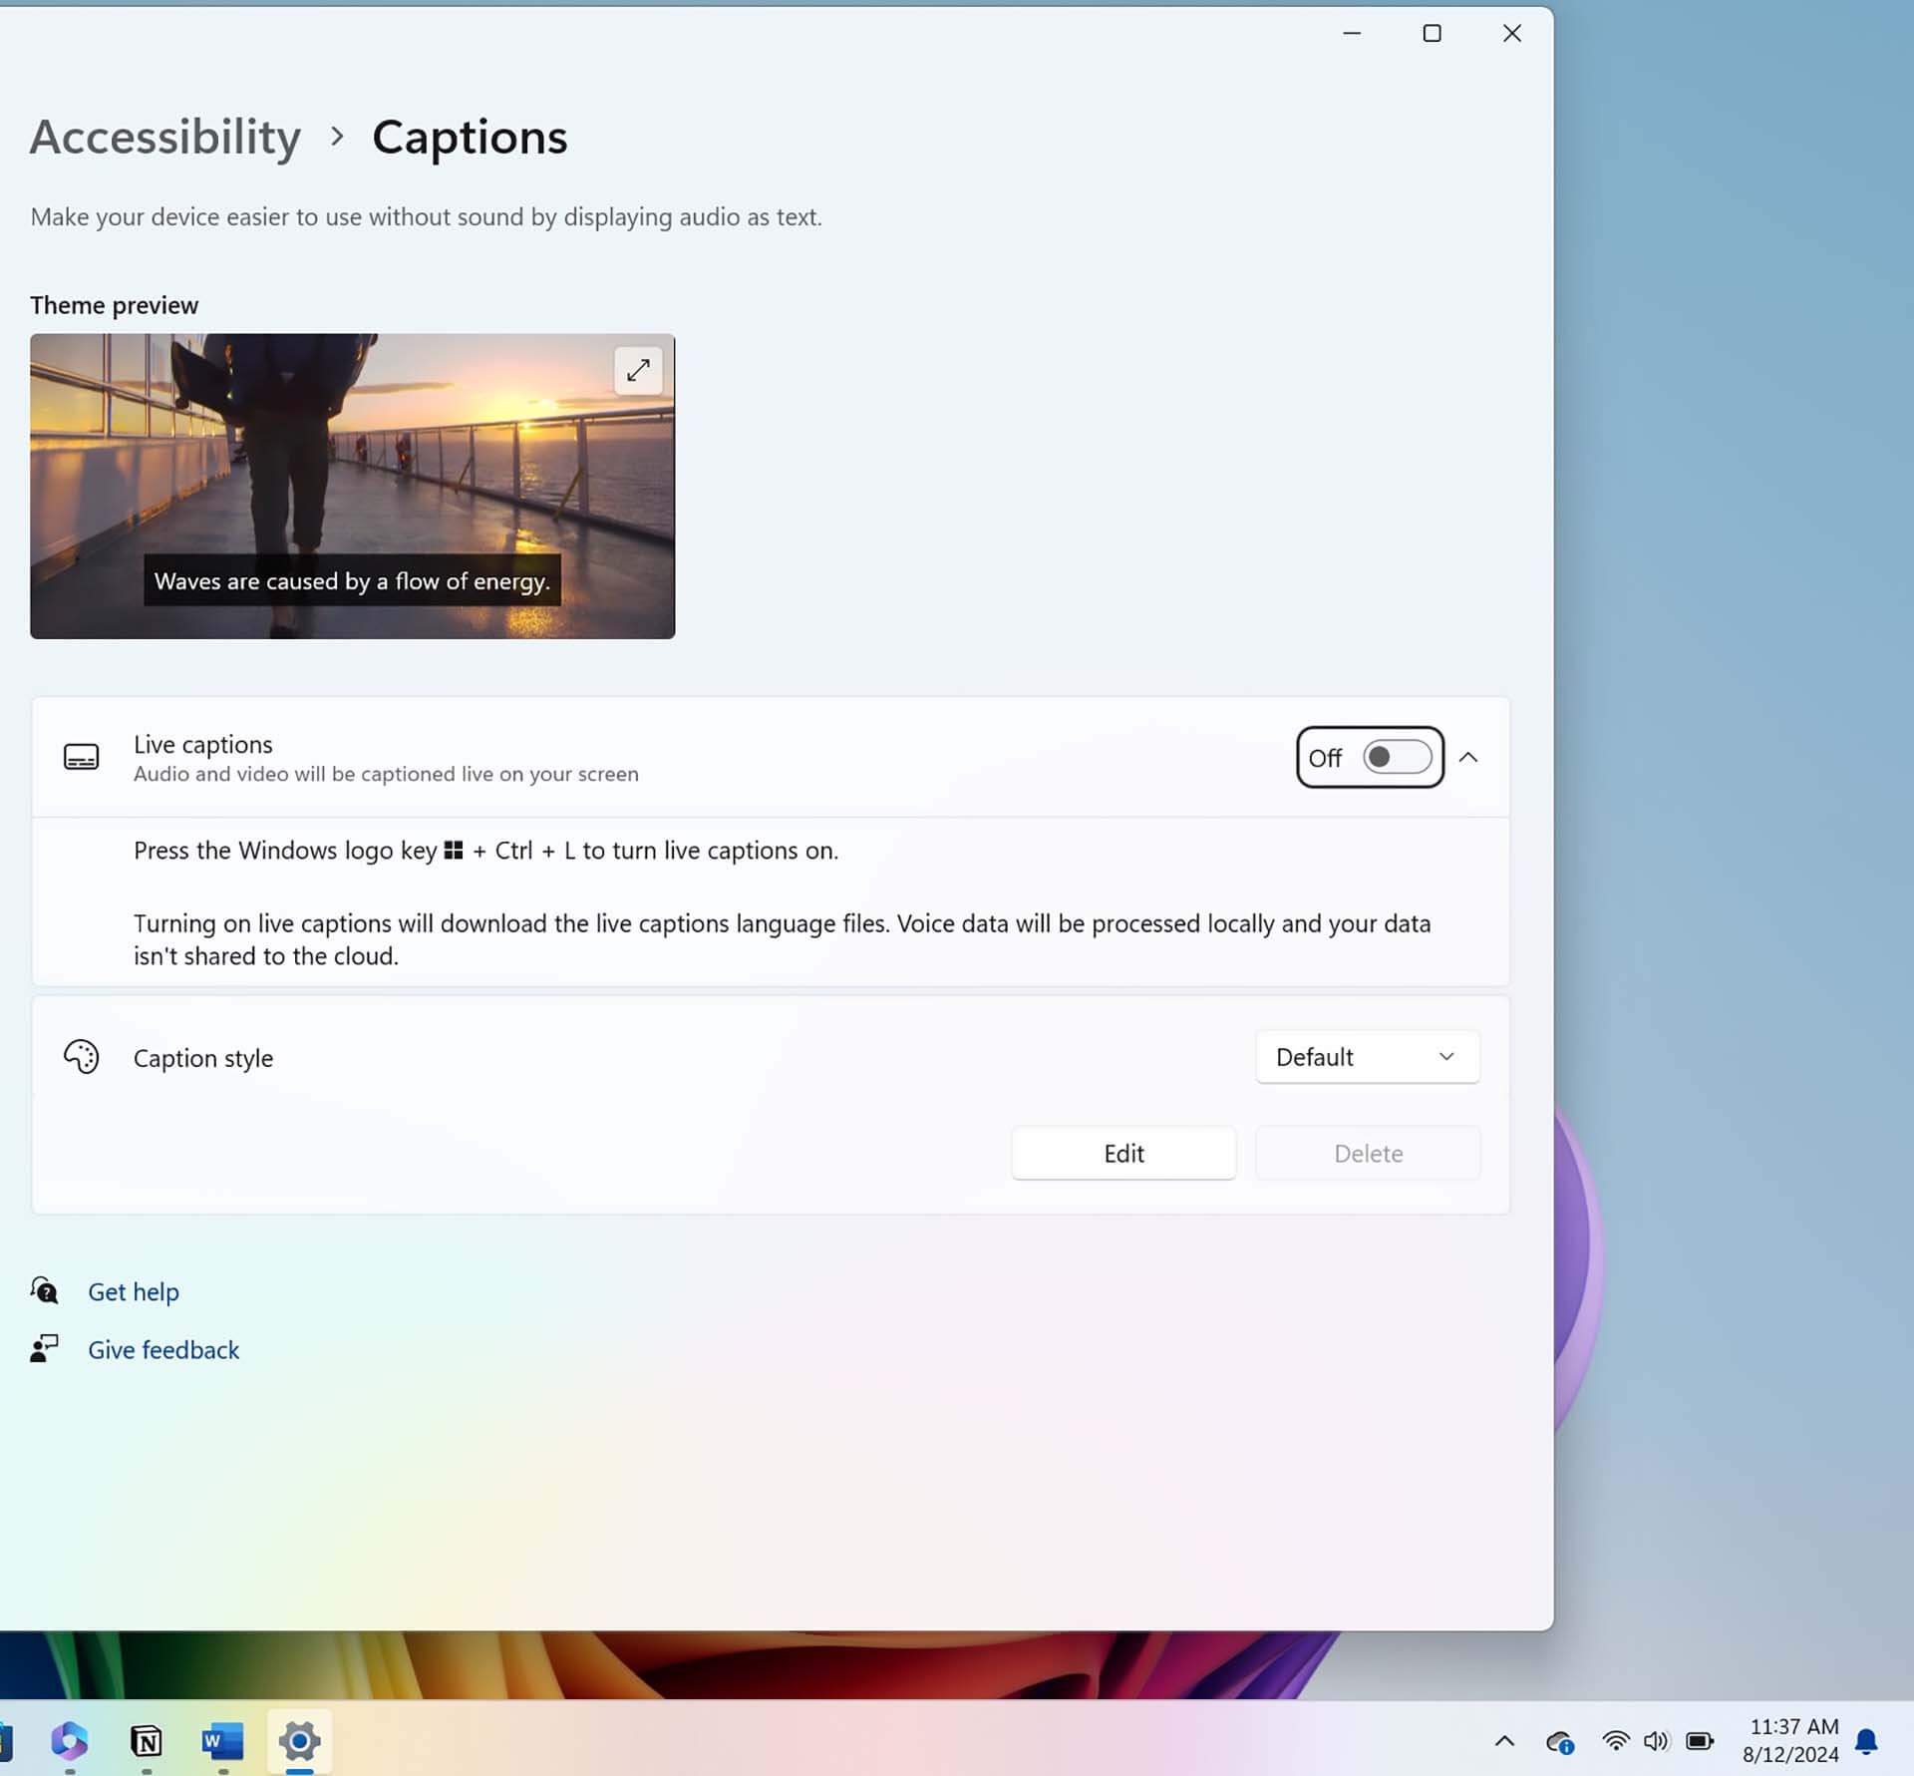
Task: Click the breadcrumb separator chevron
Action: tap(337, 136)
